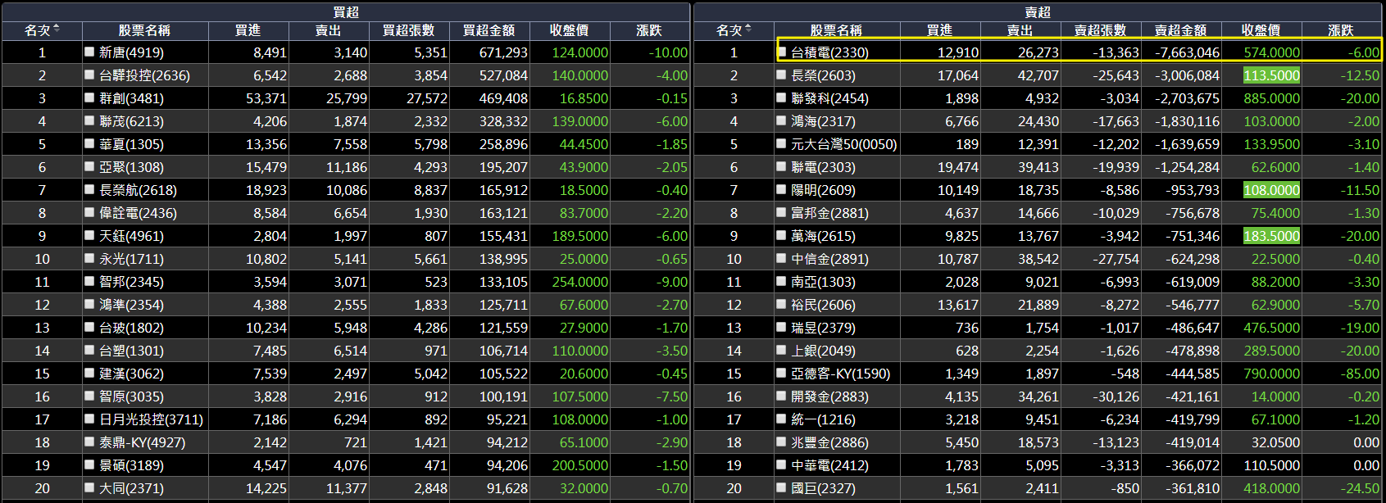Select the 華夏(1305) row checkbox
The image size is (1386, 503).
tap(89, 143)
